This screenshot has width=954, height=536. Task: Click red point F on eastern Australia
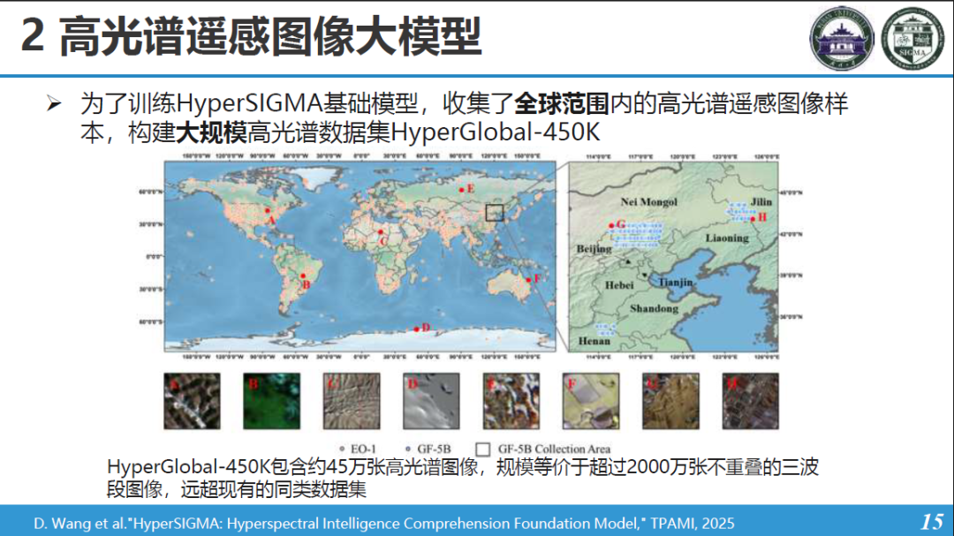click(x=529, y=280)
